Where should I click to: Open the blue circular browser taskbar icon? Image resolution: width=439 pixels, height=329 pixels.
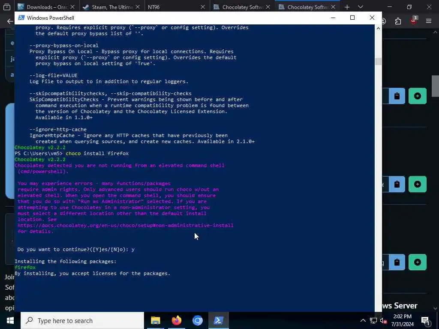pyautogui.click(x=197, y=320)
